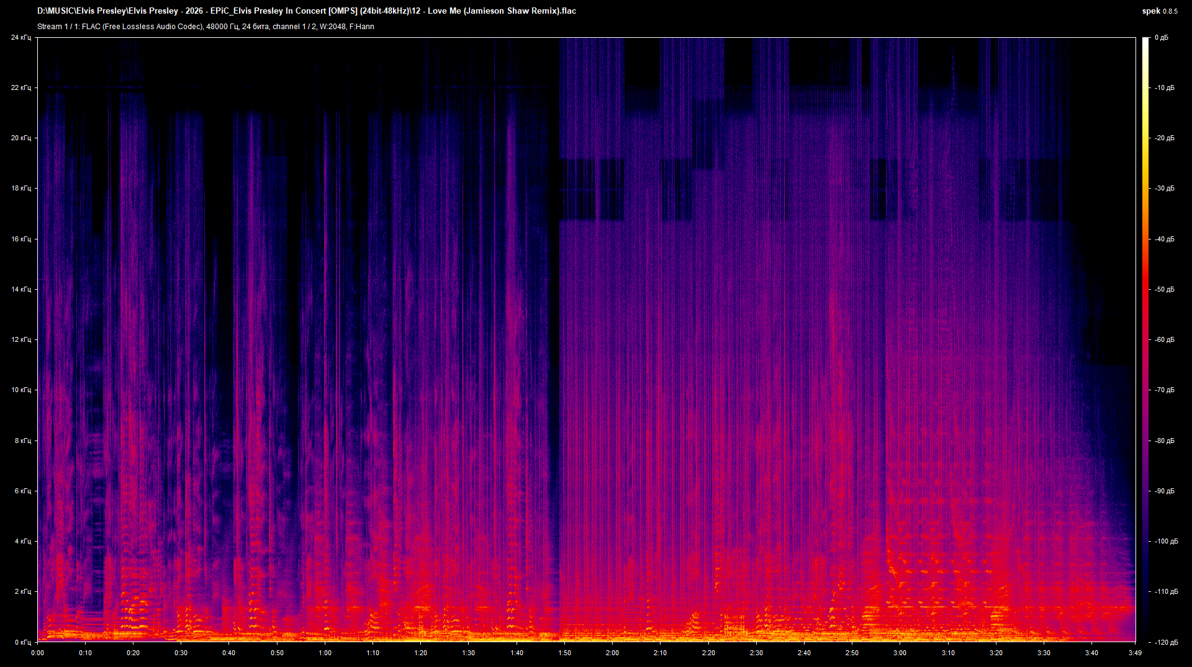Click the 24 кГц frequency axis label
The height and width of the screenshot is (667, 1192).
[20, 38]
